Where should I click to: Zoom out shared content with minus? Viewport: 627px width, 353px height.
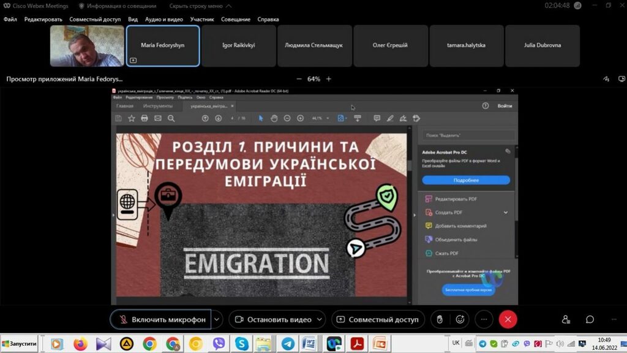(299, 79)
